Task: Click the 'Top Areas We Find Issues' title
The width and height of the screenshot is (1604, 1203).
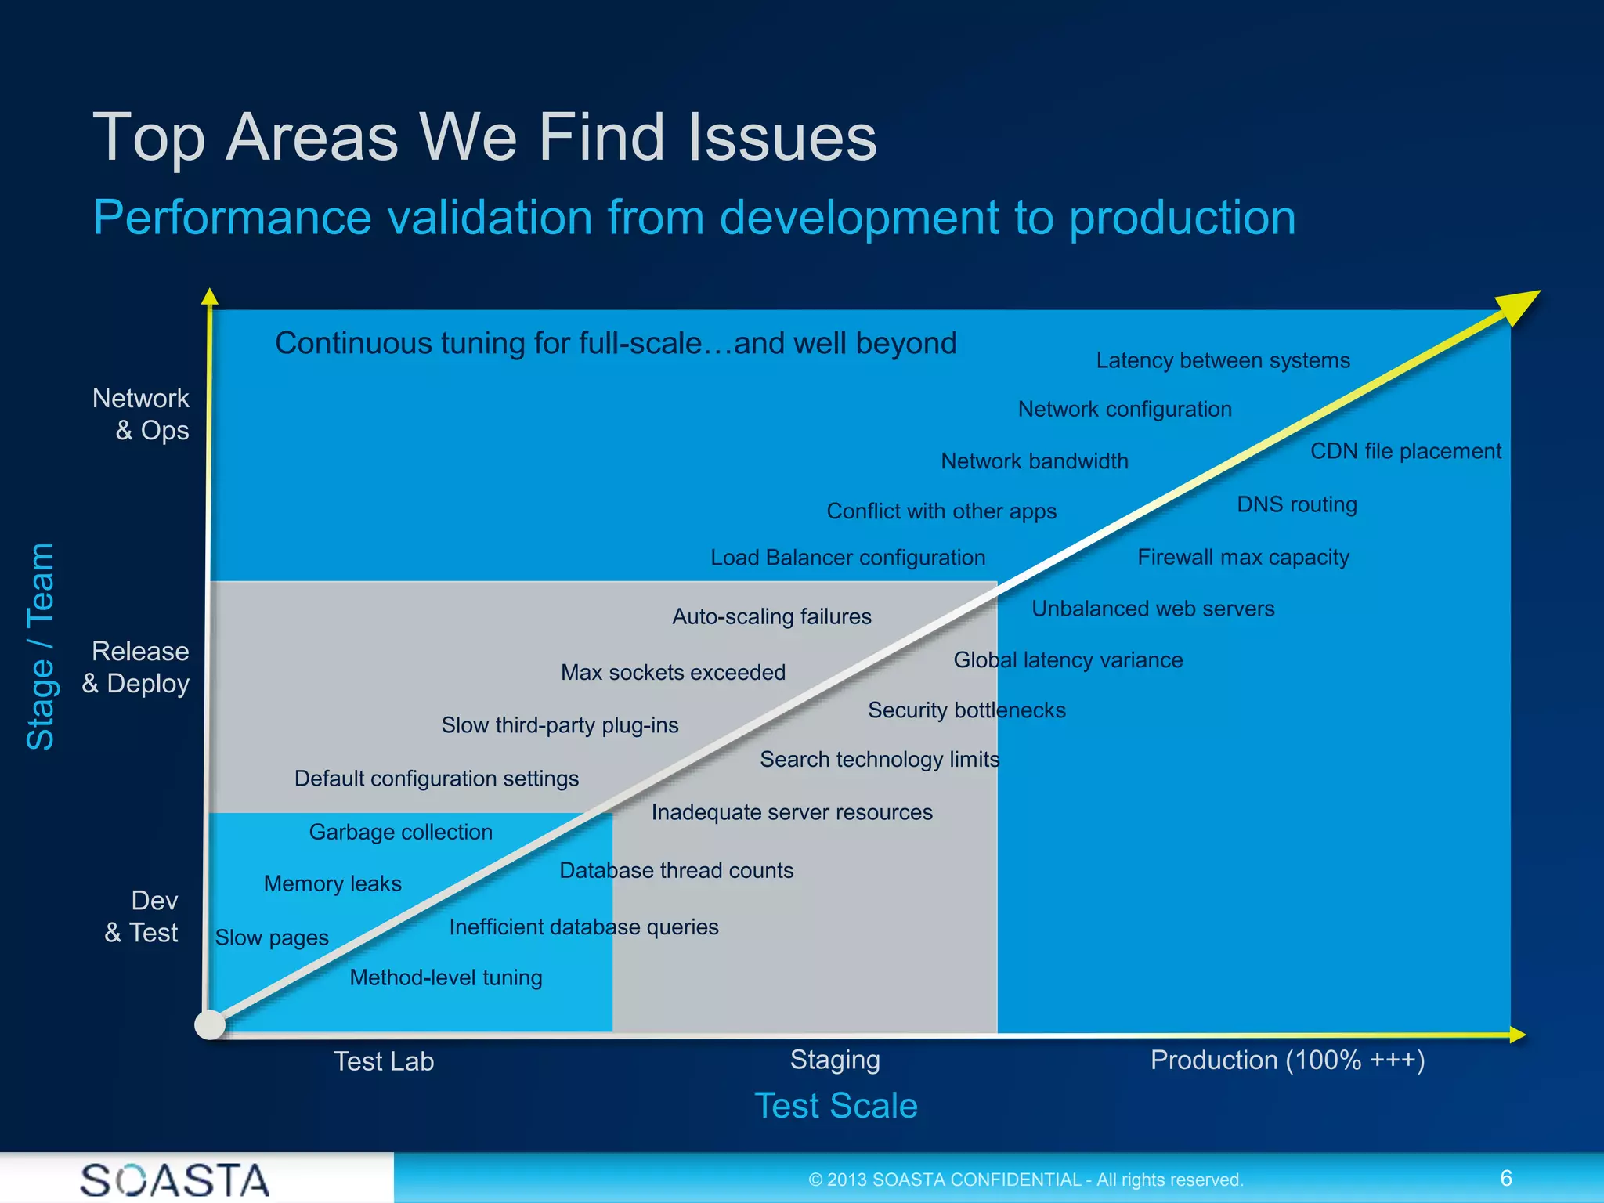Action: 485,137
